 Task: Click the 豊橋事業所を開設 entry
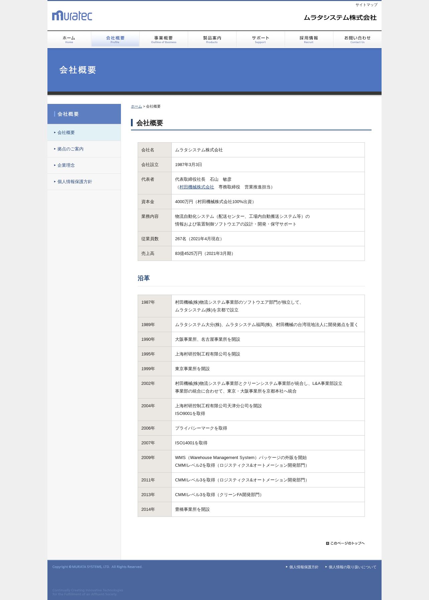192,509
